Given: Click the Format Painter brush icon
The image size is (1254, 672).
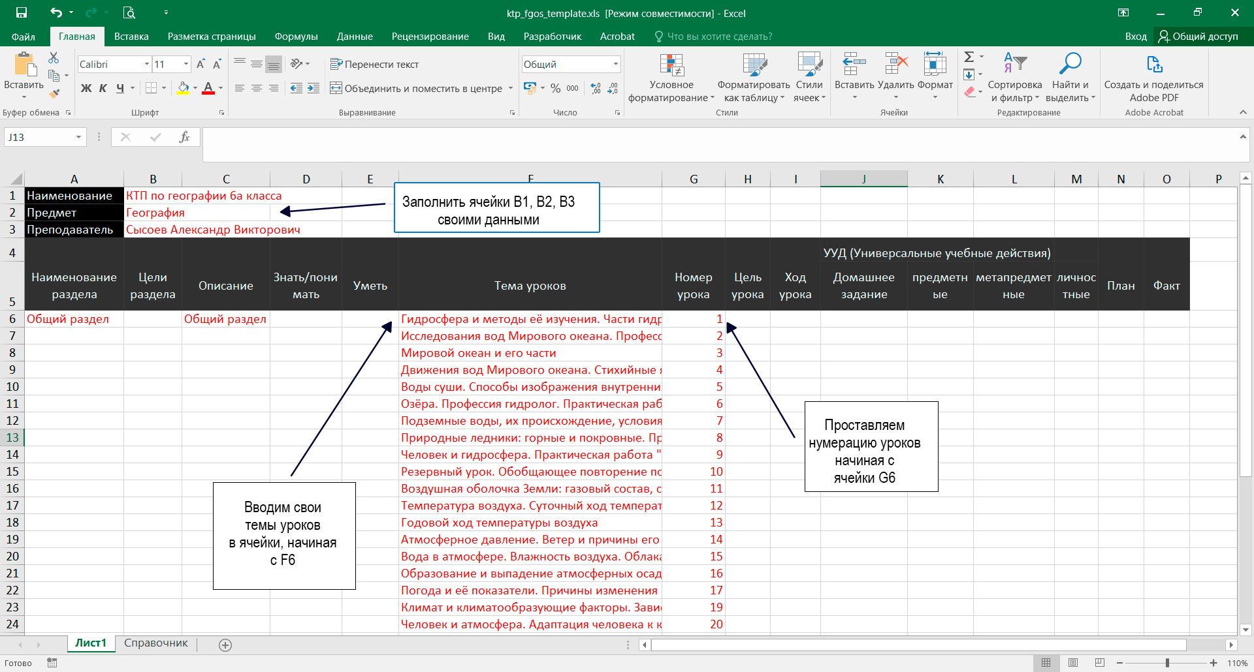Looking at the screenshot, I should [54, 94].
